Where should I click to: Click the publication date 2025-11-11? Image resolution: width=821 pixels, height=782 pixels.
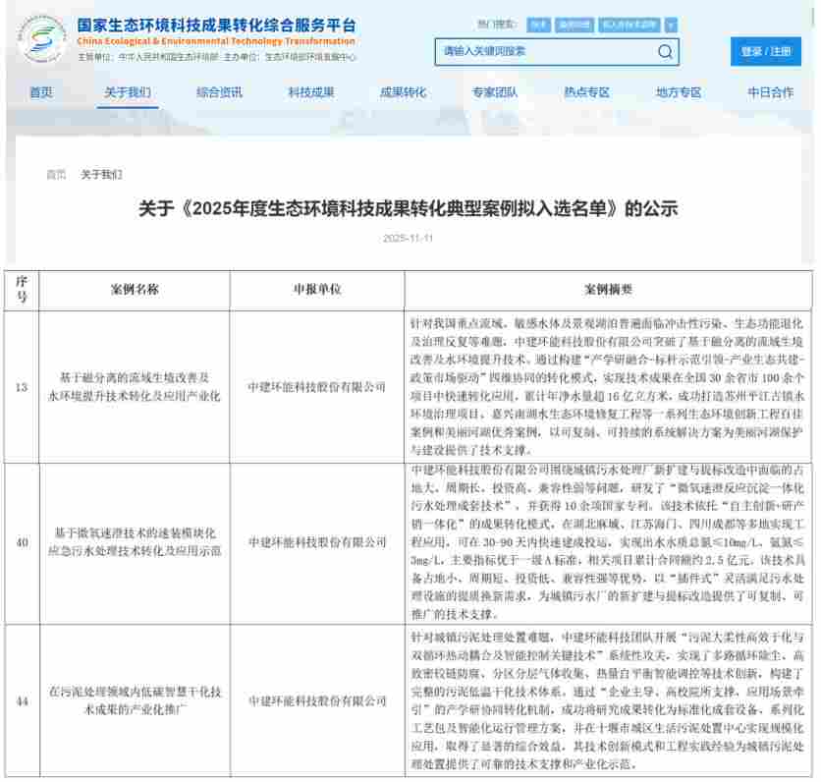click(408, 239)
